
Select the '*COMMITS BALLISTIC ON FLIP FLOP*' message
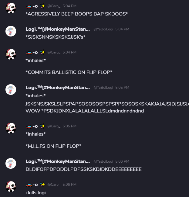click(x=69, y=72)
